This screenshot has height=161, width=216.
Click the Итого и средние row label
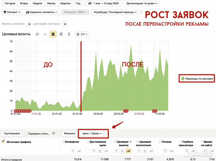click(12, 159)
